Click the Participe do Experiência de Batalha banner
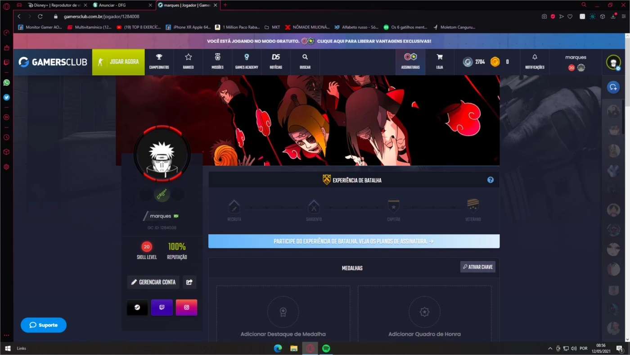Image resolution: width=630 pixels, height=355 pixels. point(354,241)
